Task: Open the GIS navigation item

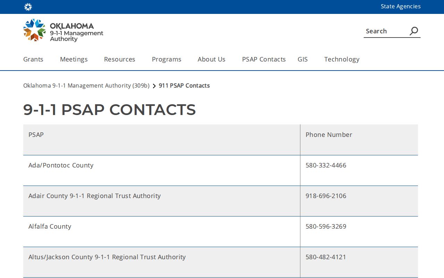Action: 302,59
